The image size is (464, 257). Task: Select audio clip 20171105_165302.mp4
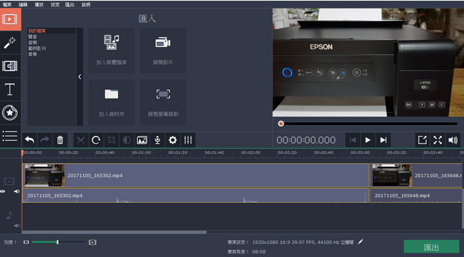195,196
